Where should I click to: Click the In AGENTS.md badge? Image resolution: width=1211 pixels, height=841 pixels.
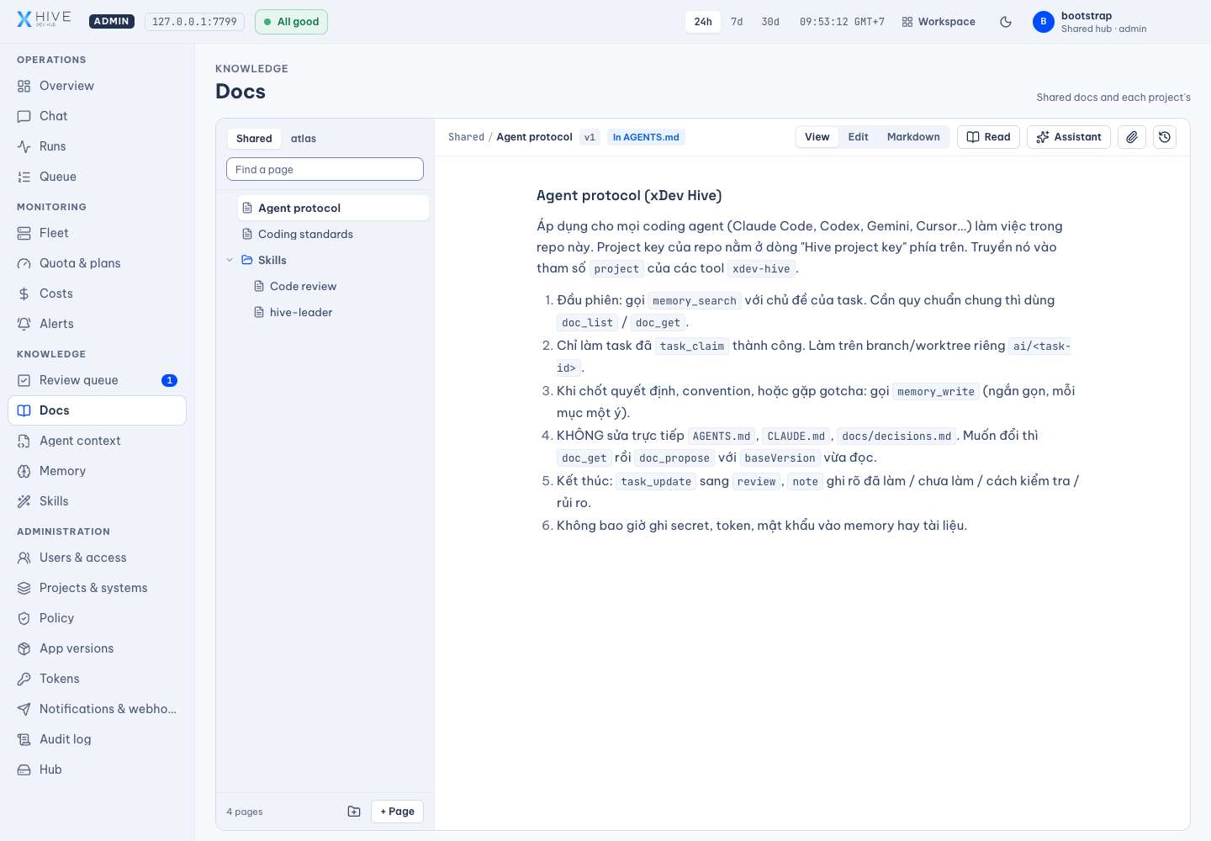646,137
